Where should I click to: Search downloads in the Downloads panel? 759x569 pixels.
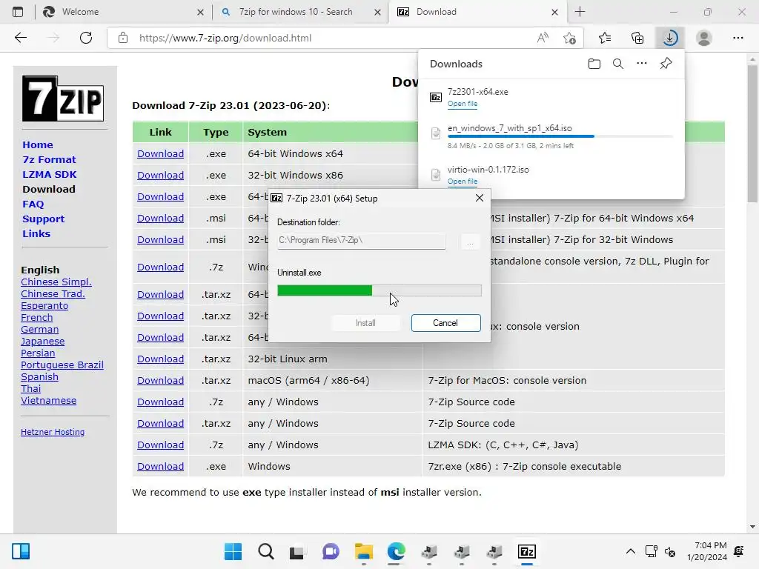point(617,64)
